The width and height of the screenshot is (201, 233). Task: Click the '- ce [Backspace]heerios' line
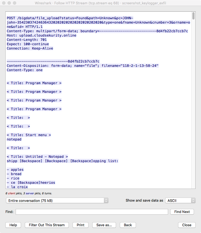[x=31, y=182]
